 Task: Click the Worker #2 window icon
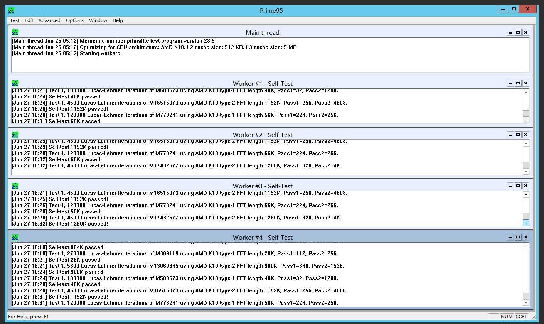pyautogui.click(x=15, y=135)
